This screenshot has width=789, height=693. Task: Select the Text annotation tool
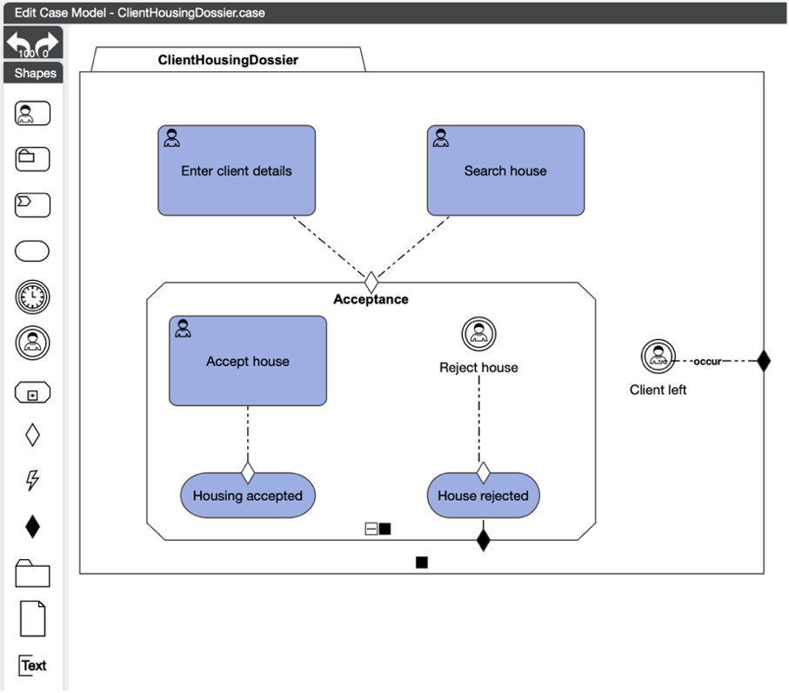click(33, 666)
